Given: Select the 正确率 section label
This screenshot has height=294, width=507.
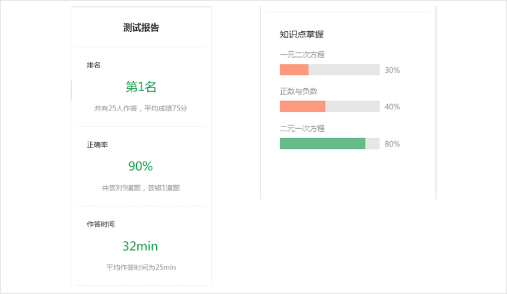Looking at the screenshot, I should pyautogui.click(x=97, y=145).
